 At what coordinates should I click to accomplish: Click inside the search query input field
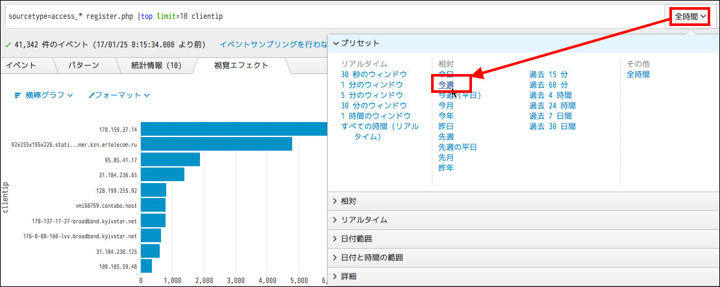click(325, 16)
